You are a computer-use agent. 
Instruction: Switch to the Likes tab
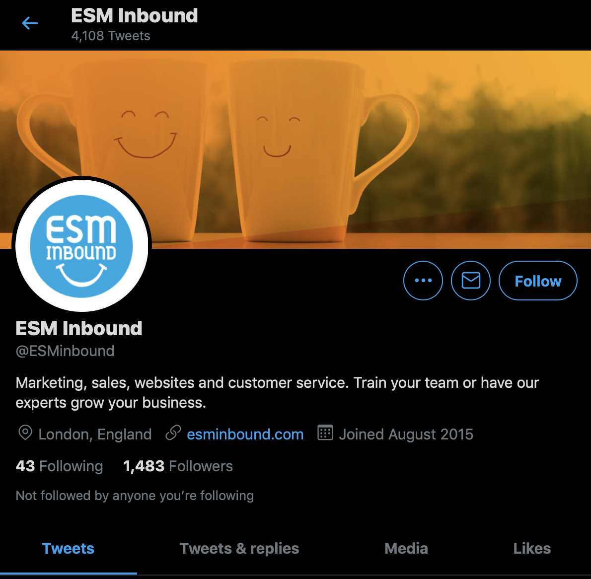click(x=532, y=549)
